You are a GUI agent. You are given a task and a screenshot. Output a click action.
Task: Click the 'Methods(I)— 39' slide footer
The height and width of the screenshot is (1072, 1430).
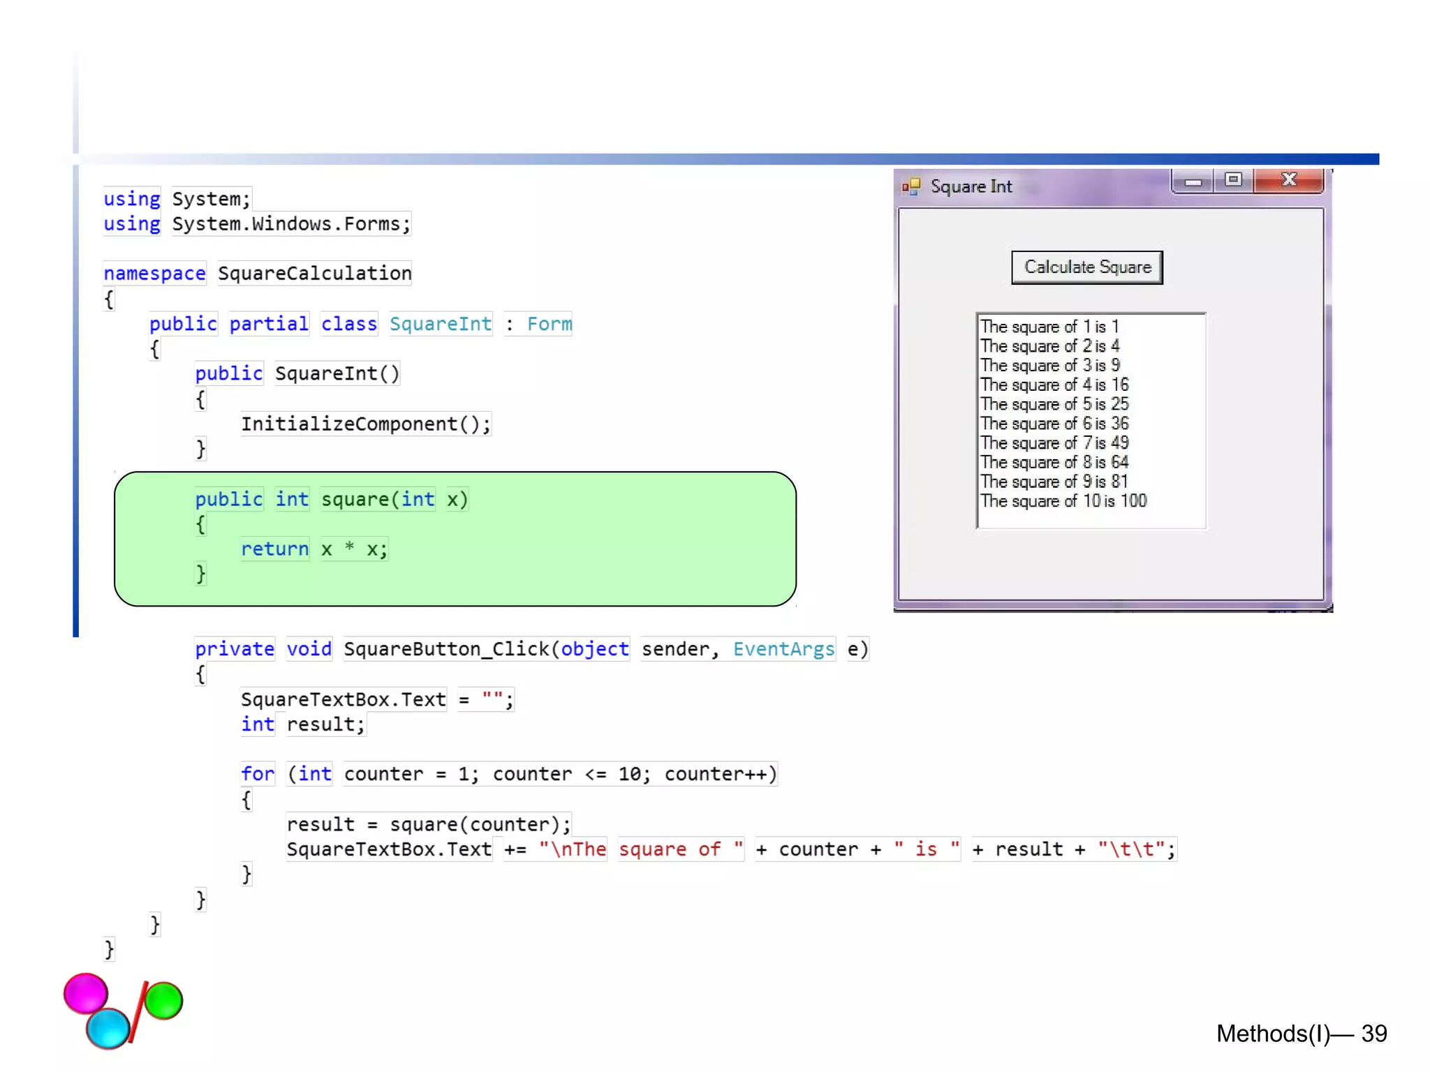[x=1301, y=1034]
